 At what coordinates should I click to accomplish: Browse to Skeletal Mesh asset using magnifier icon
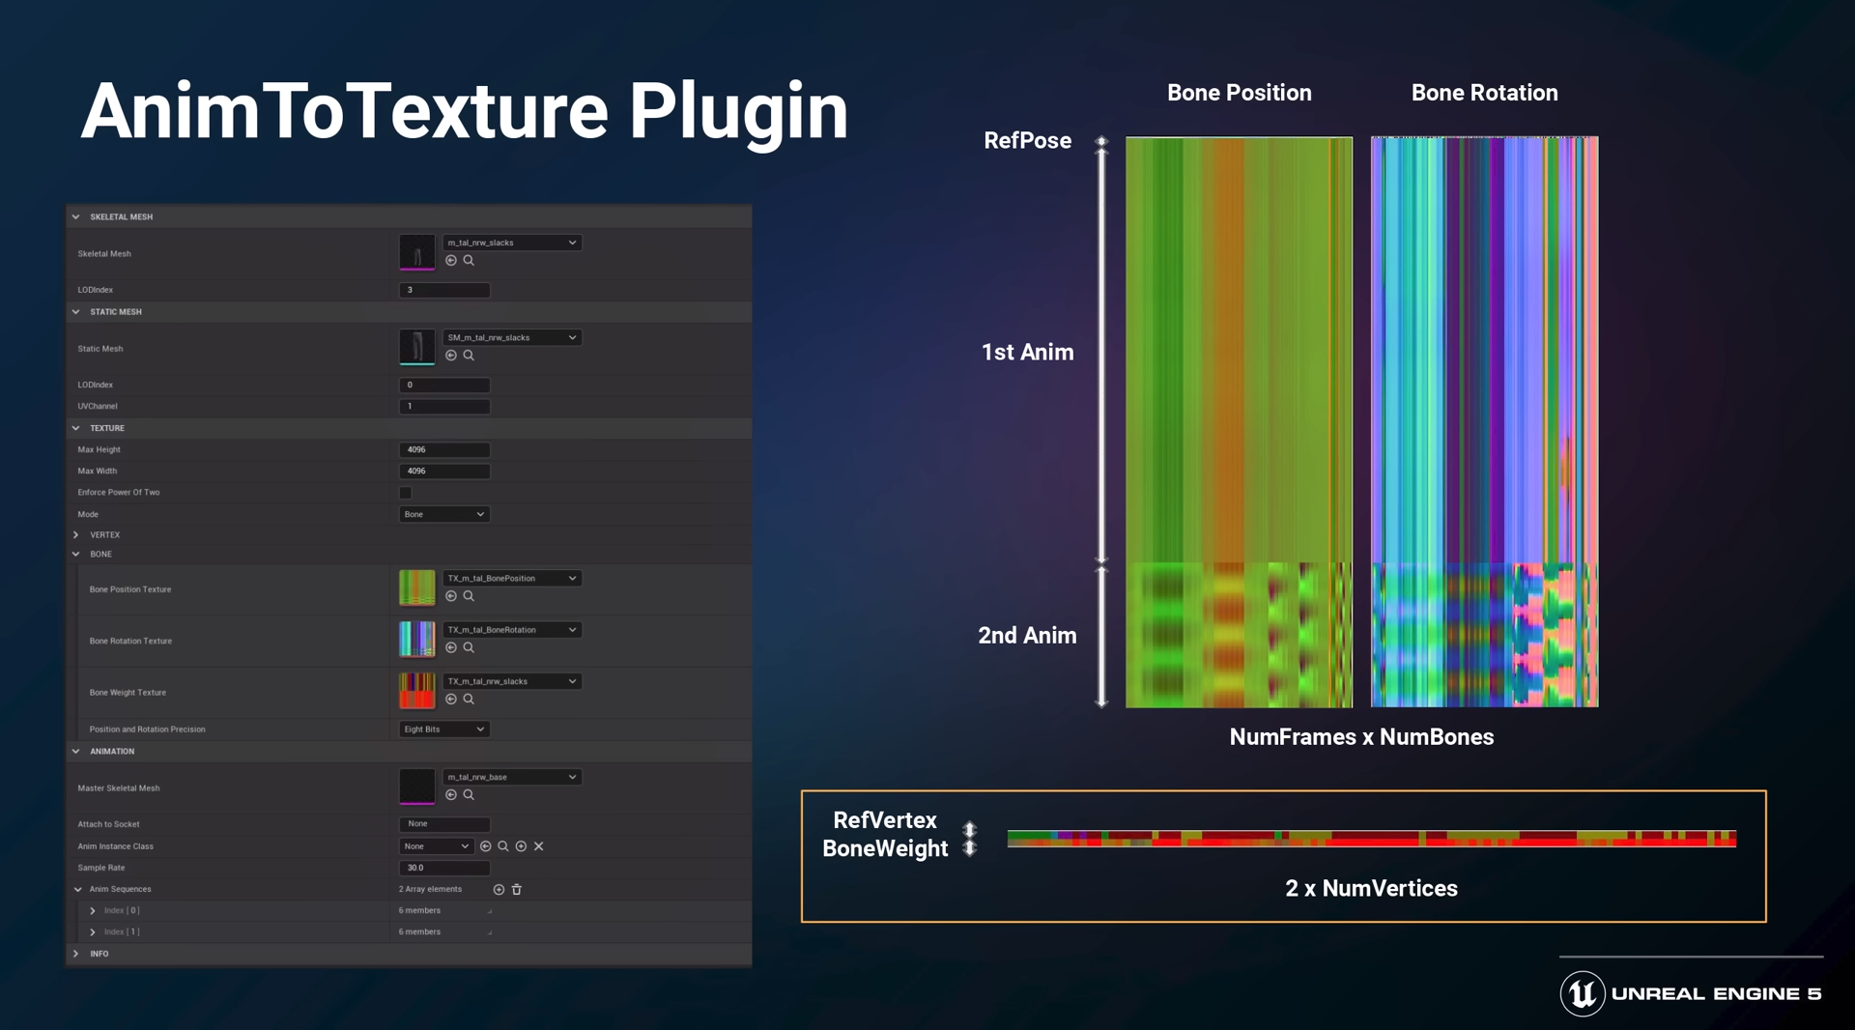pyautogui.click(x=469, y=261)
